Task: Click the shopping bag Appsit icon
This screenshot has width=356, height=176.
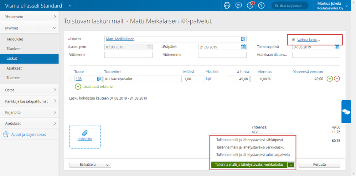Action: tap(6, 134)
